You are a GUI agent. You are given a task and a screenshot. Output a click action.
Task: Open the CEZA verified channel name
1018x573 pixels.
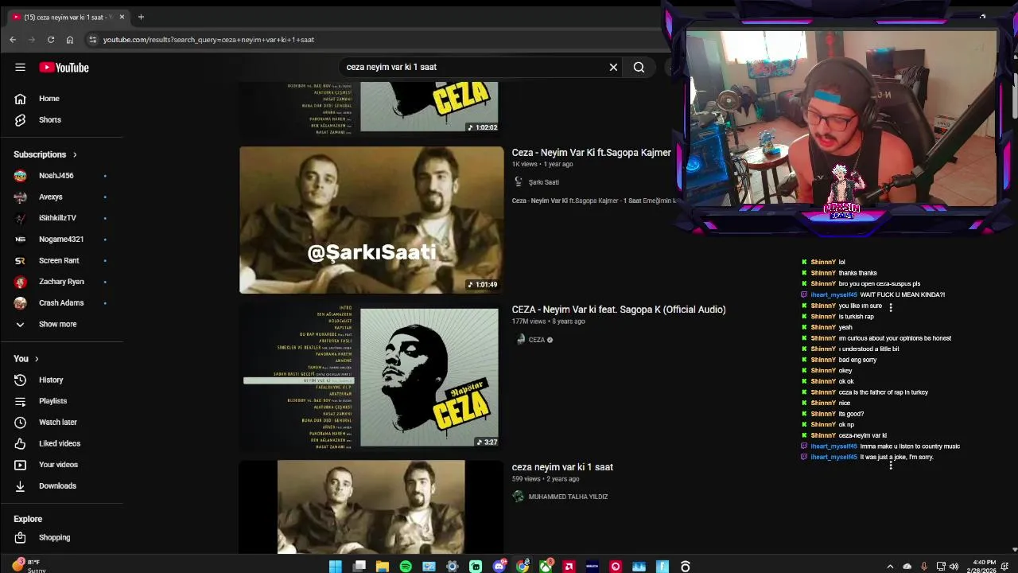[x=541, y=340]
